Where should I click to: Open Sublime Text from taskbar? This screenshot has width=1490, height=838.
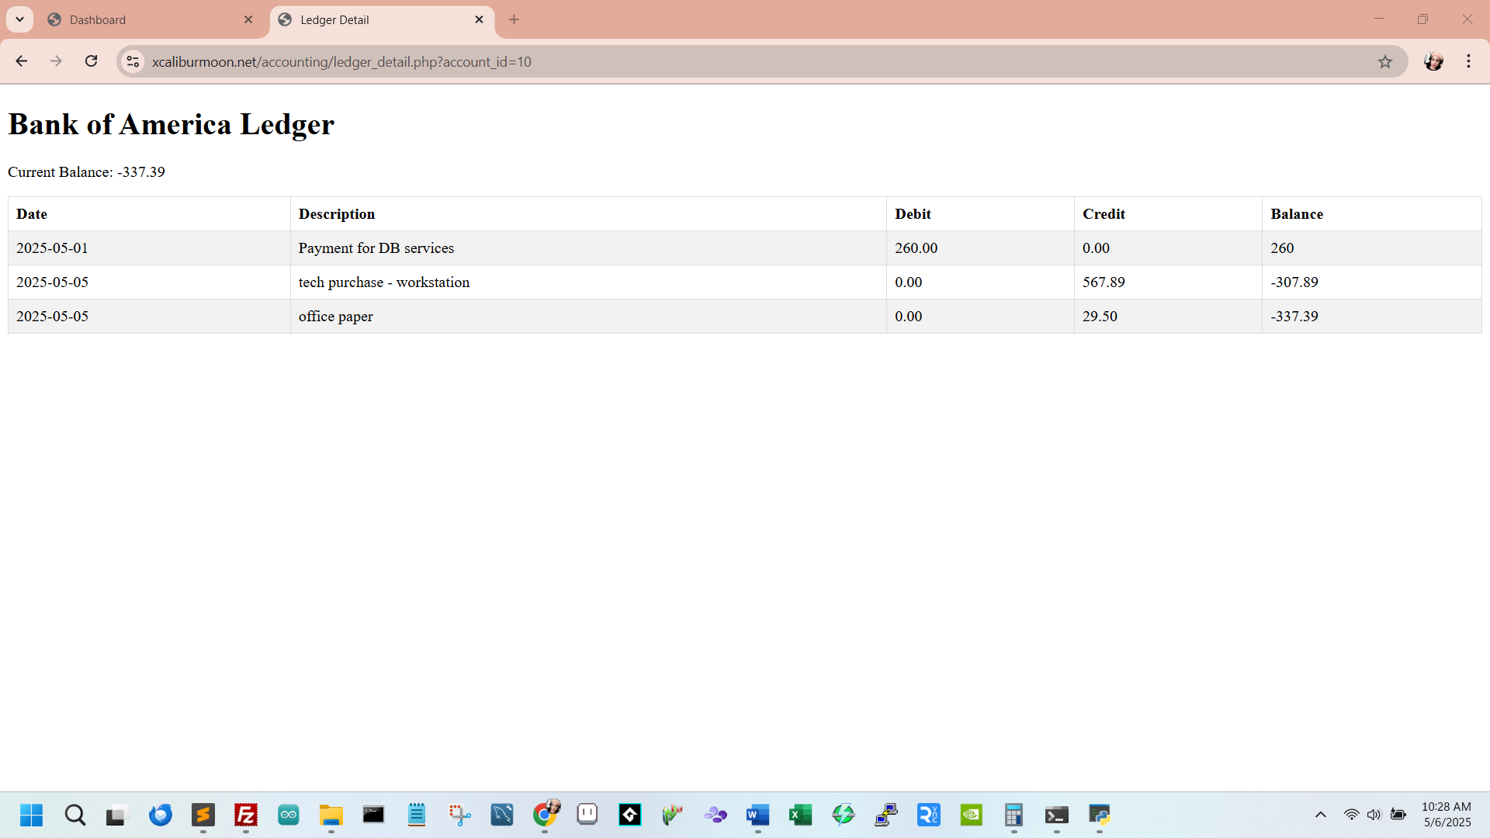point(203,815)
